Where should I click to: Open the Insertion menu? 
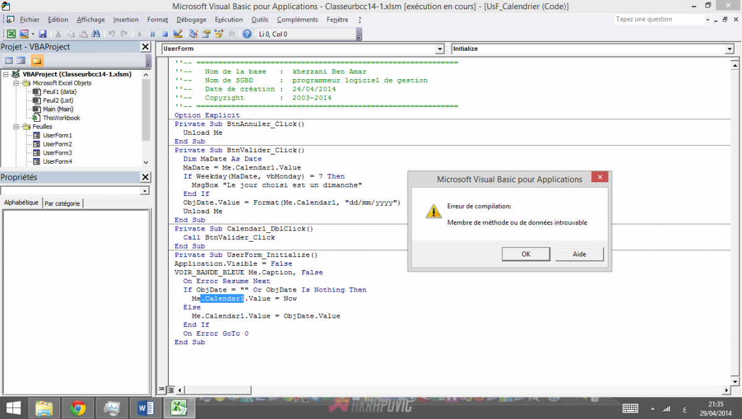click(x=126, y=20)
